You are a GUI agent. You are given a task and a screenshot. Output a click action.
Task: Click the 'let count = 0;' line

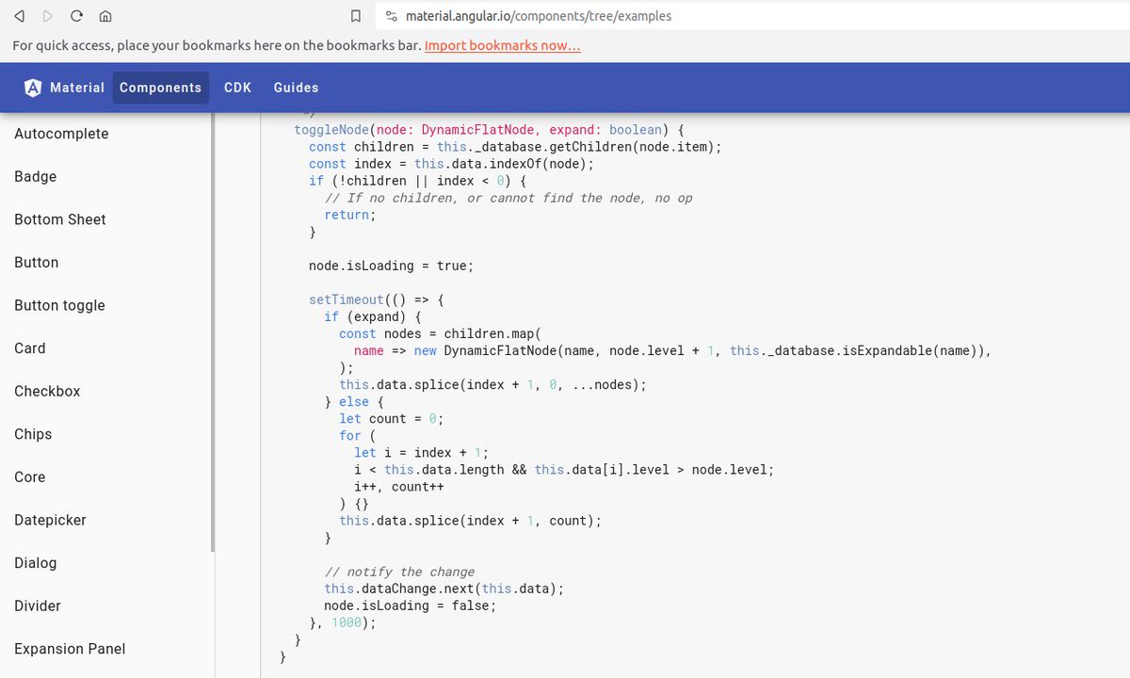(391, 418)
